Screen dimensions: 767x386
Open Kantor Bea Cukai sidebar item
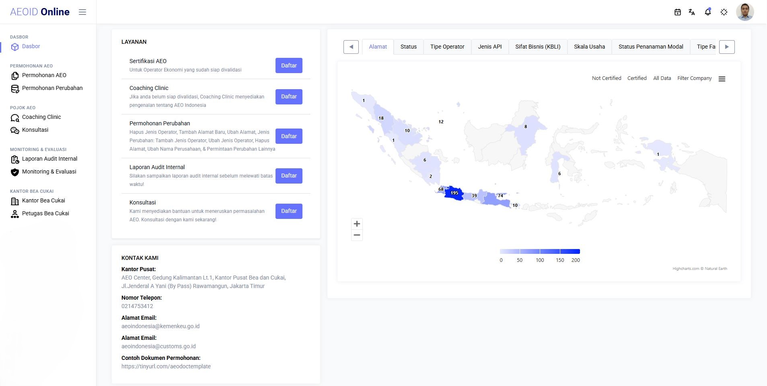43,200
